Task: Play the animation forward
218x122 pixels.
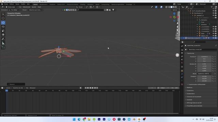Action: (92, 88)
